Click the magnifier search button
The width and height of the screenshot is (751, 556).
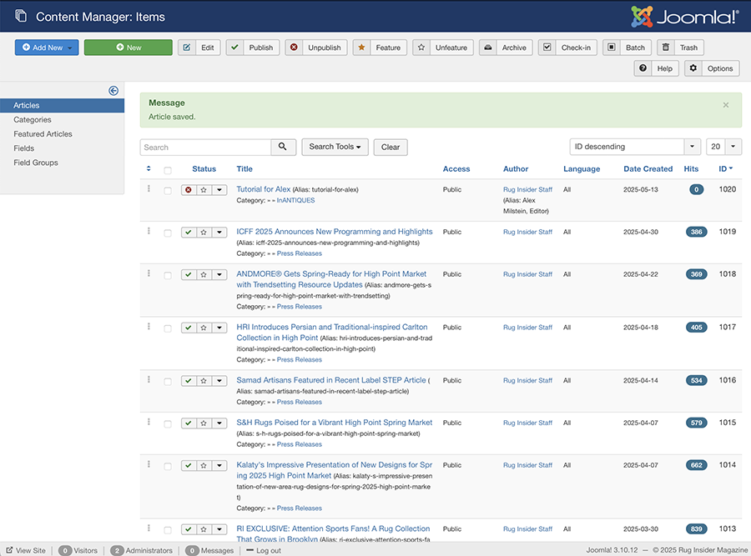point(283,147)
